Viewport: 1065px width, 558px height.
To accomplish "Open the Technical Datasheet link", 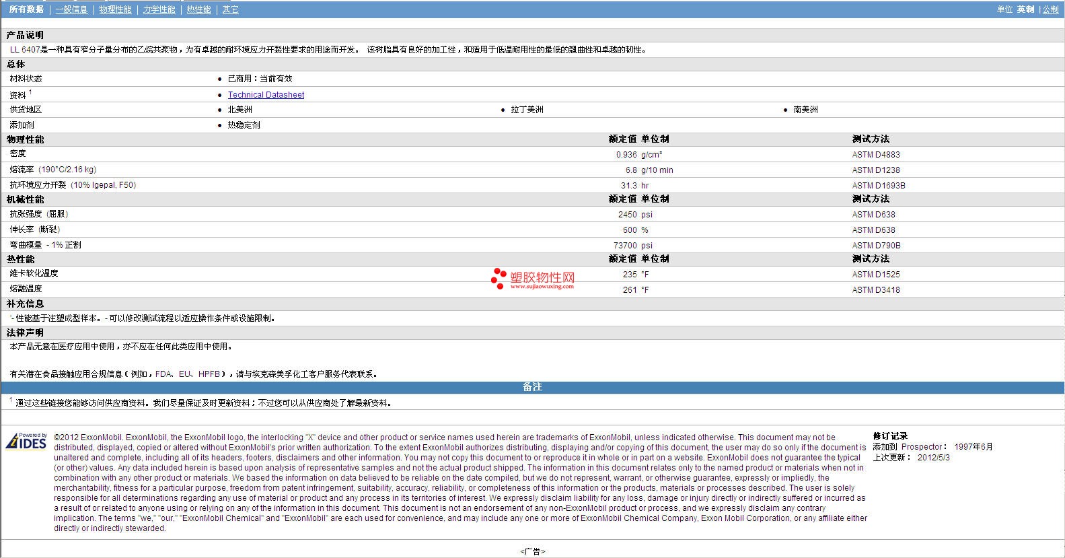I will click(266, 95).
